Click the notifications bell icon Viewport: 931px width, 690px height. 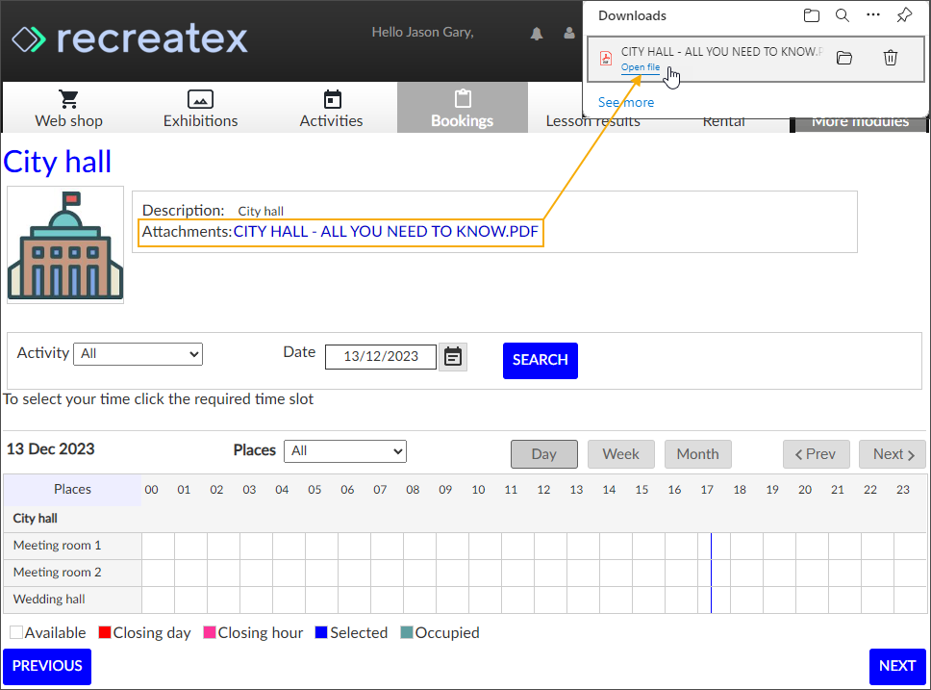click(537, 33)
